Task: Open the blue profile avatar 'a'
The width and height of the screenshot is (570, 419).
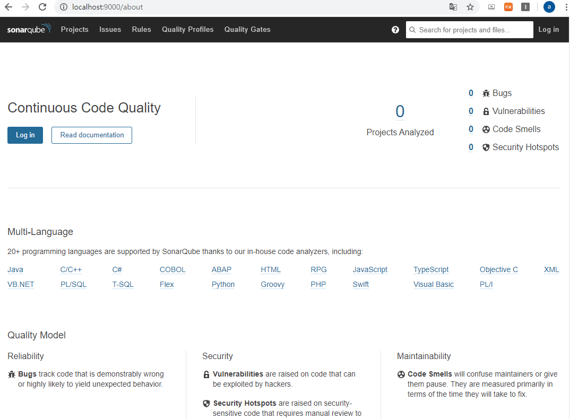Action: tap(549, 7)
